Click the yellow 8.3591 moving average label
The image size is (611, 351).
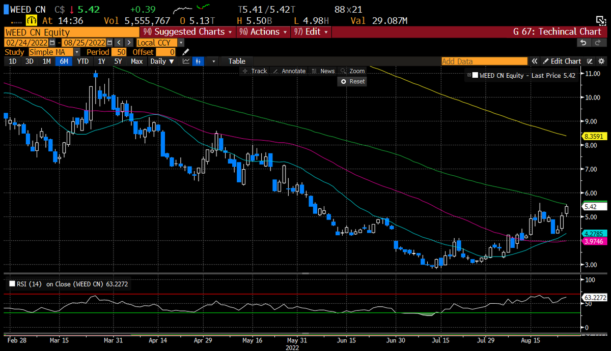coord(594,136)
